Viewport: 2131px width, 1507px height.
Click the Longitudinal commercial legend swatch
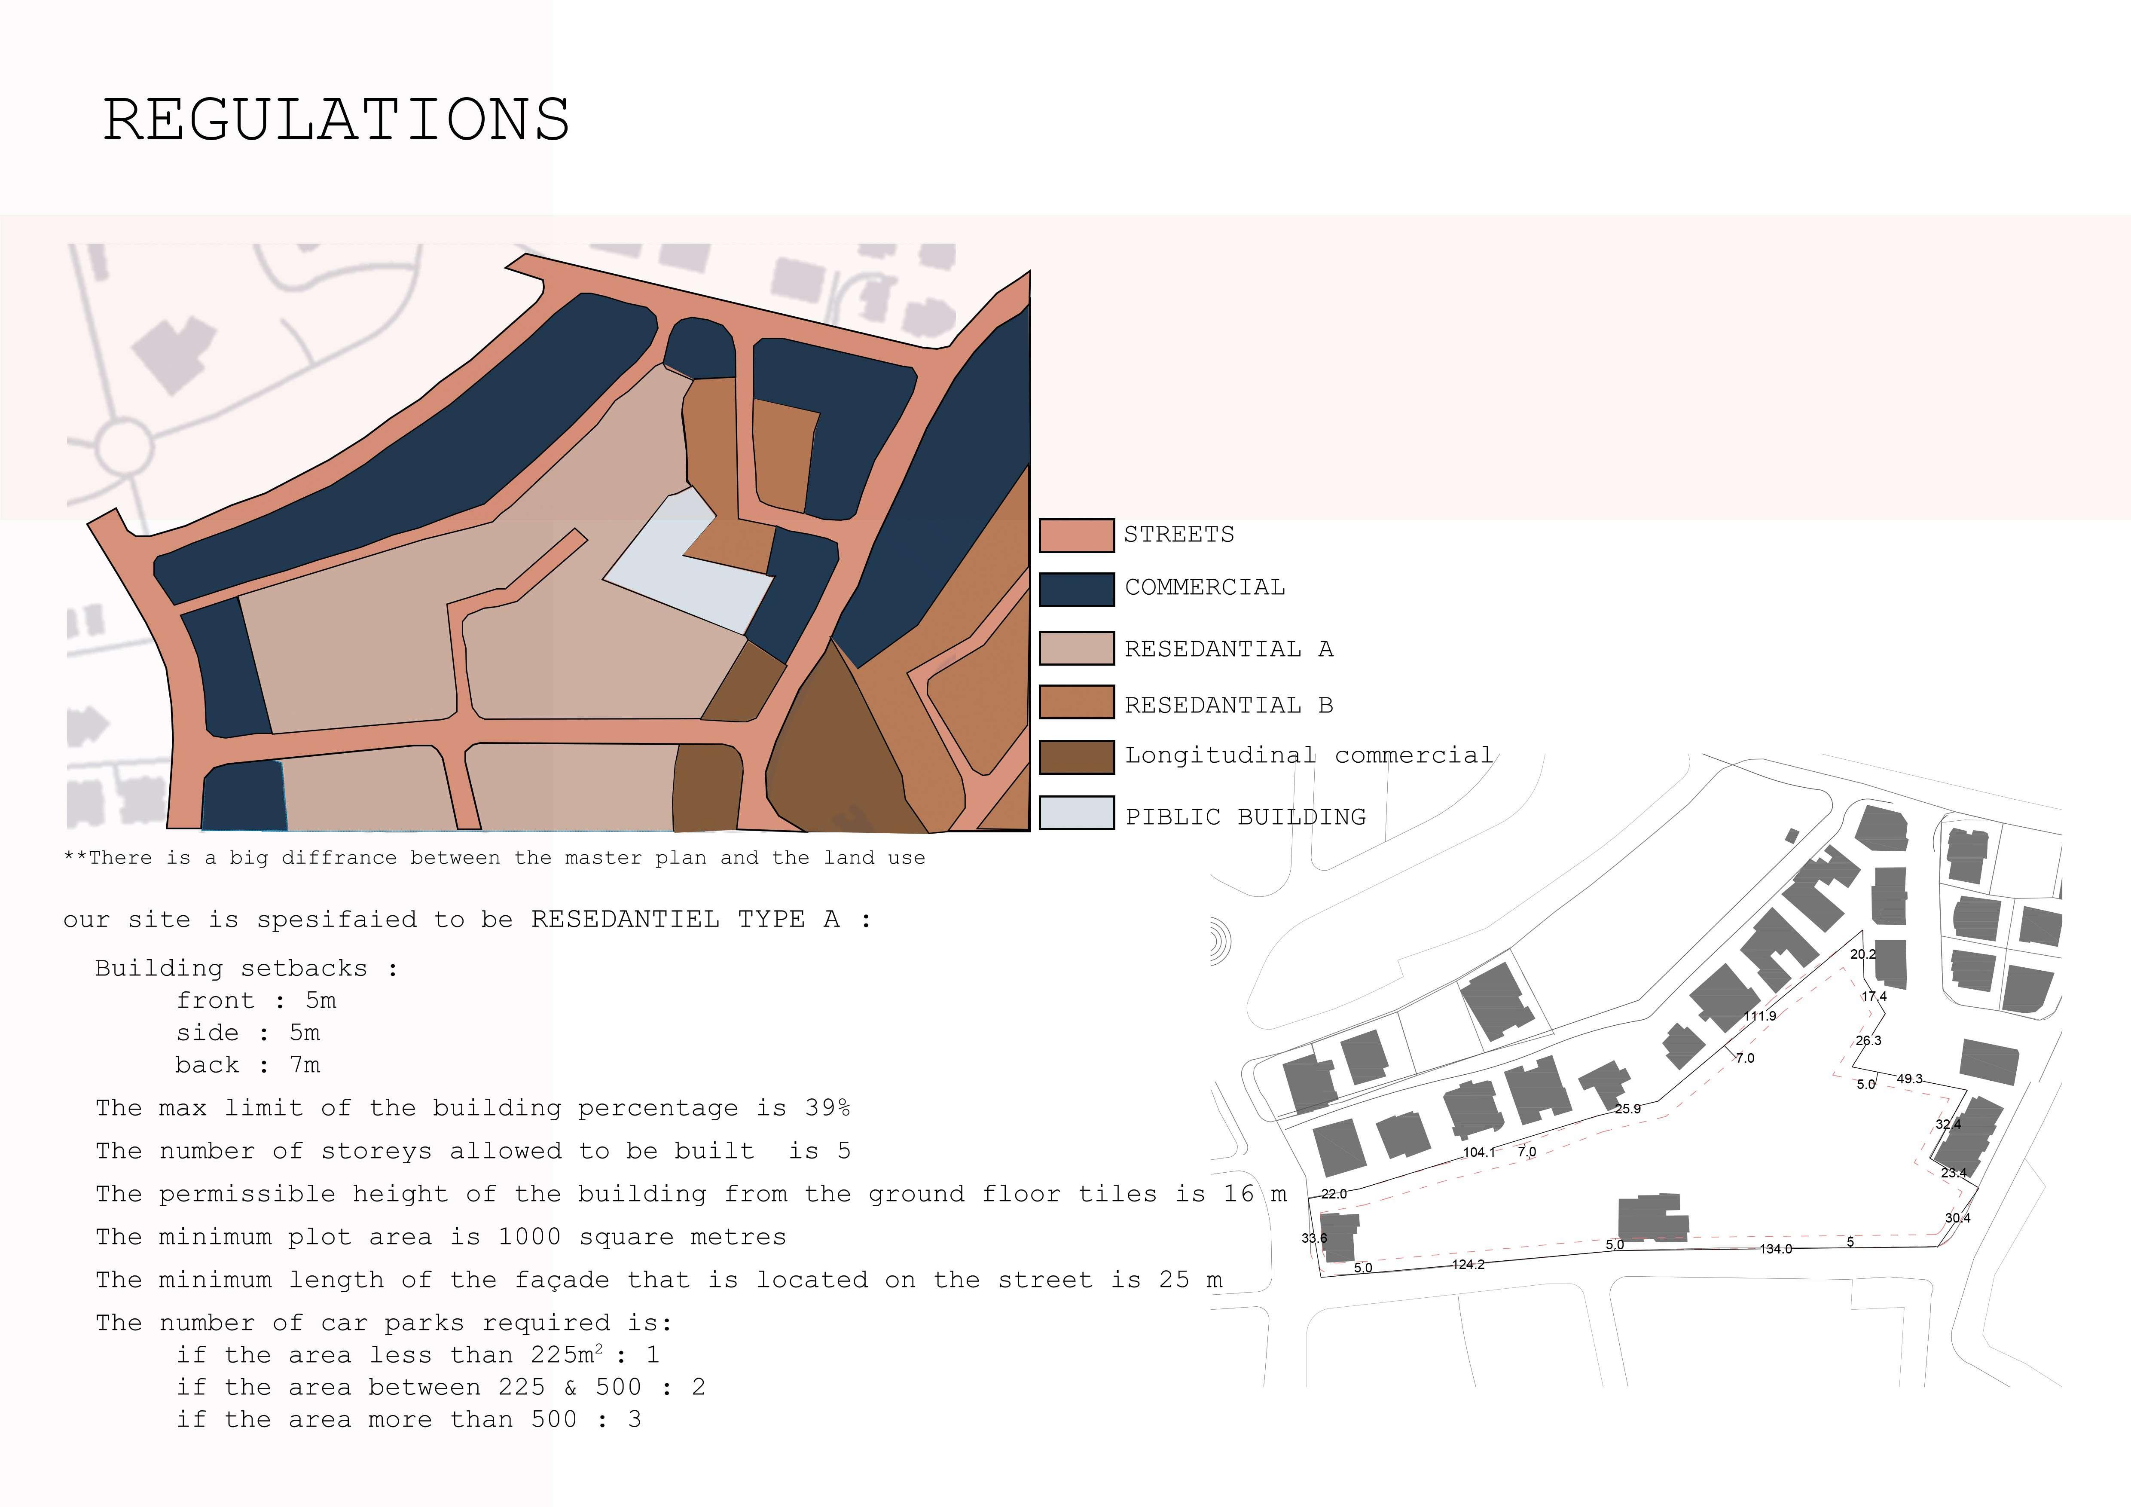(1076, 757)
